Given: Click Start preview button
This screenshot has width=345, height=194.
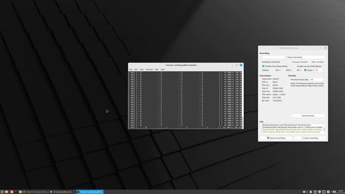Looking at the screenshot, I should 308,116.
